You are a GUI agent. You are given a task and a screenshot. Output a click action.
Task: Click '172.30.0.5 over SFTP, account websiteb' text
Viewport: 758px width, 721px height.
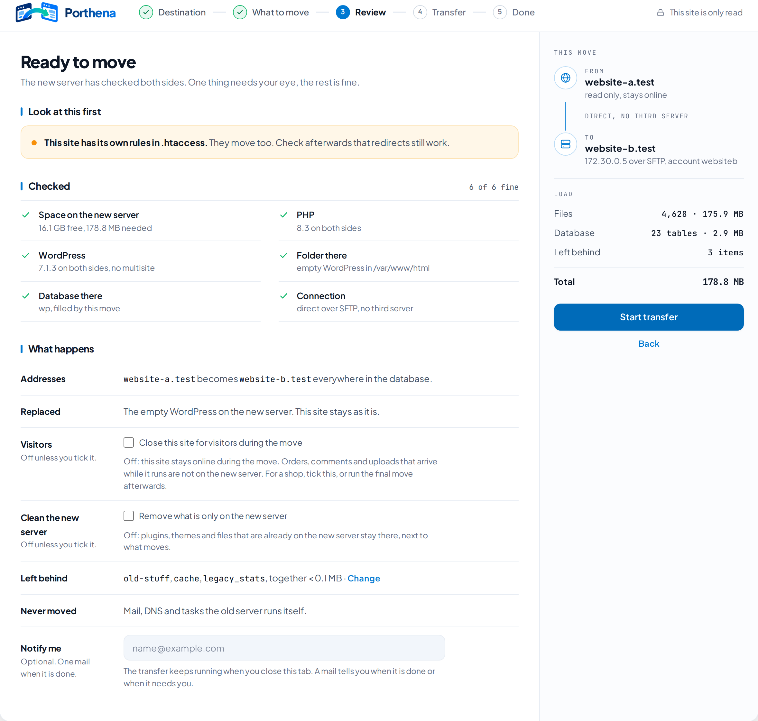click(x=661, y=161)
